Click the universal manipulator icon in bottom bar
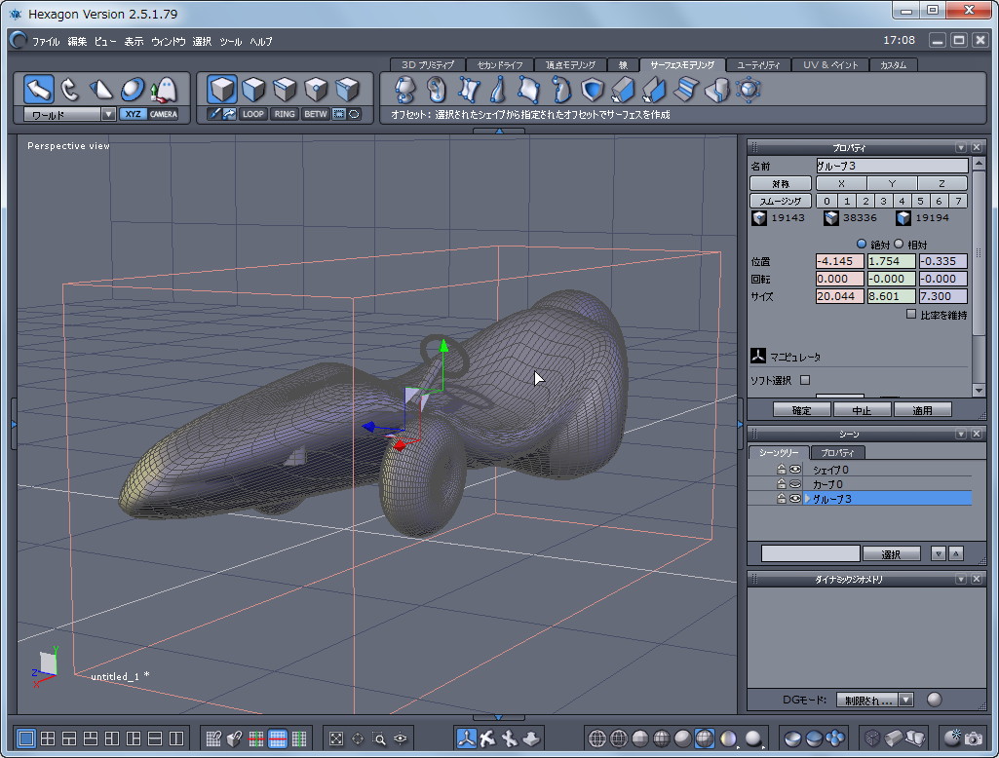 coord(466,738)
